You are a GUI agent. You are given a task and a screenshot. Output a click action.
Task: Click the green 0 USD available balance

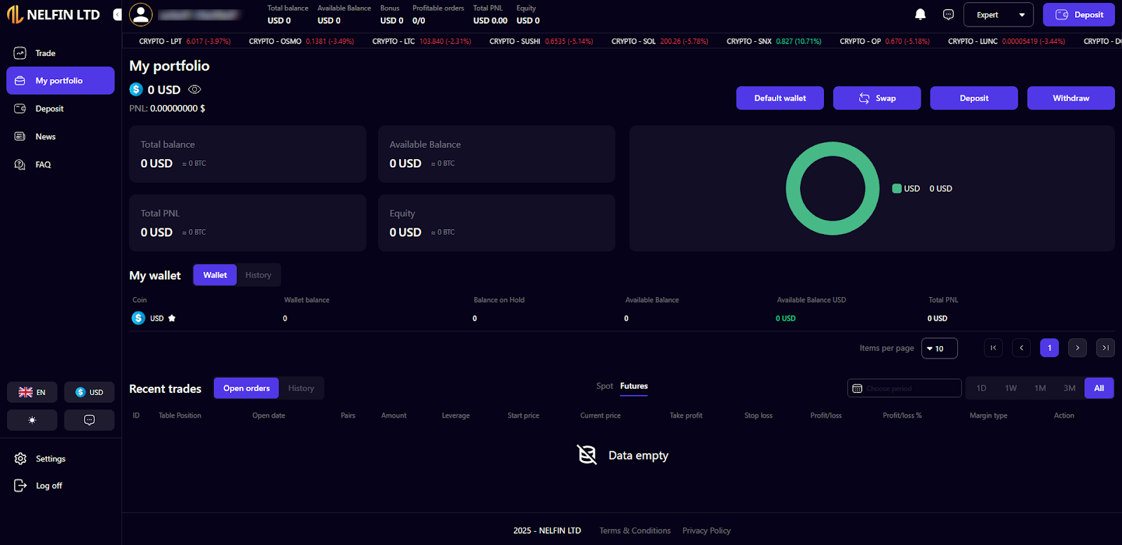pyautogui.click(x=785, y=319)
